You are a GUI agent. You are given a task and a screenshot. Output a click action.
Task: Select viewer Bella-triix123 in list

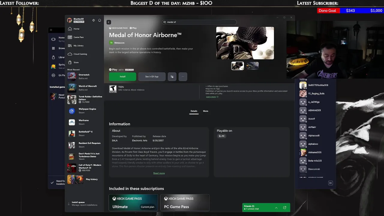(x=315, y=161)
